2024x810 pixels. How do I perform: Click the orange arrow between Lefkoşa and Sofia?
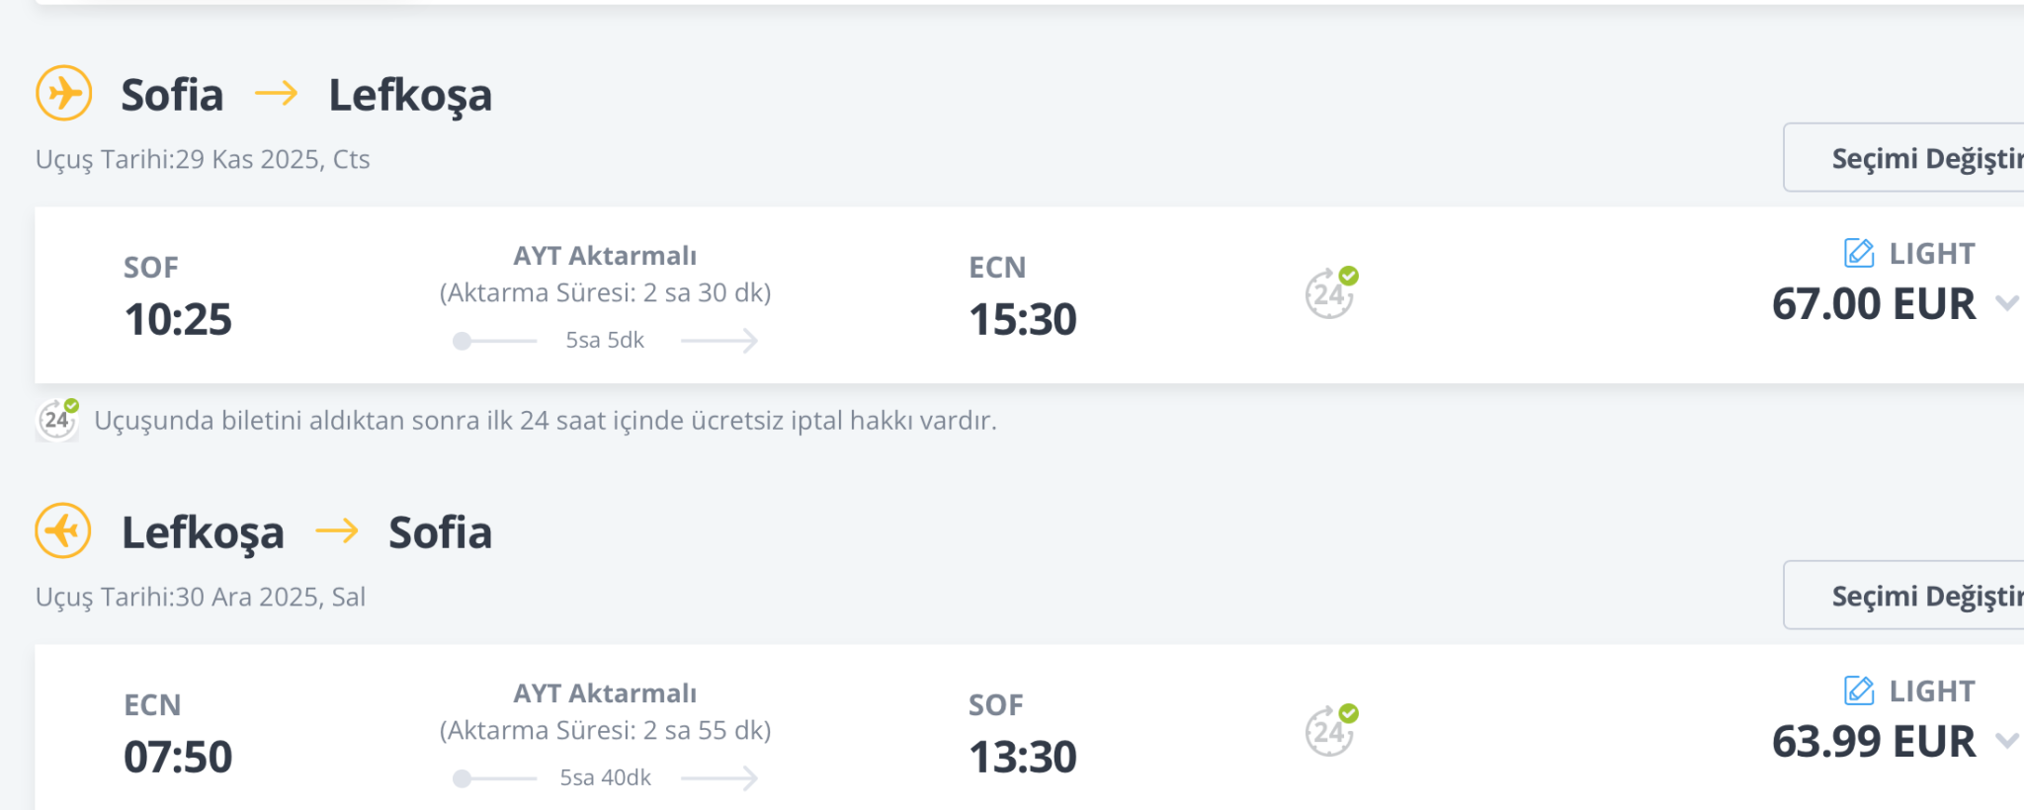click(336, 531)
